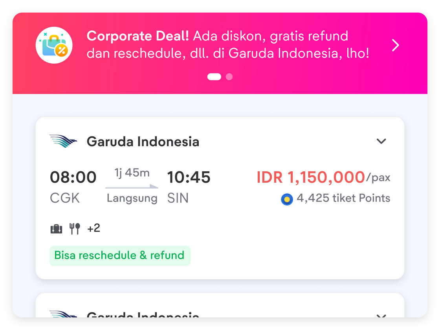This screenshot has width=440, height=330.
Task: Expand the first Garuda Indonesia flight details
Action: coord(381,141)
